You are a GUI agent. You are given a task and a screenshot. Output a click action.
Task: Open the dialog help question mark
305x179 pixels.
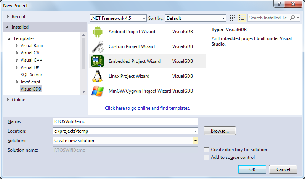click(279, 4)
